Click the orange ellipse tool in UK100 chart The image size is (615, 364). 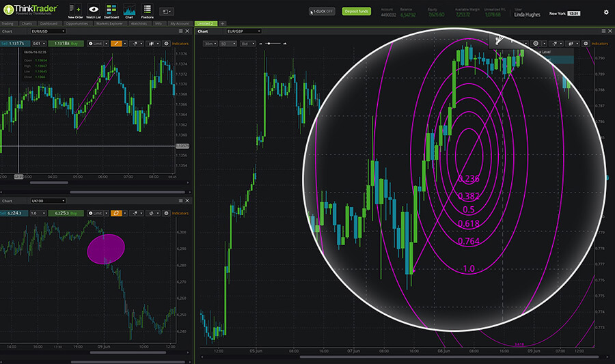[x=116, y=214]
